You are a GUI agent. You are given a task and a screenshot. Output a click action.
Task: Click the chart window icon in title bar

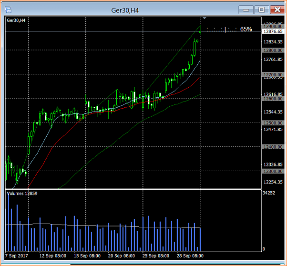[8, 10]
